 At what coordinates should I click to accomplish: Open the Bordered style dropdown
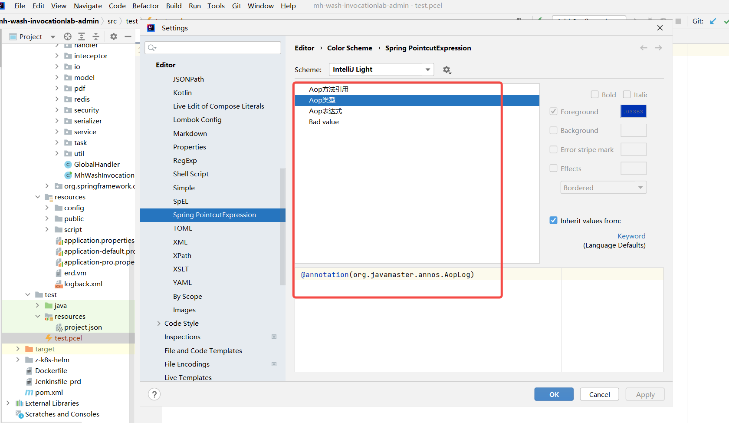click(x=603, y=187)
